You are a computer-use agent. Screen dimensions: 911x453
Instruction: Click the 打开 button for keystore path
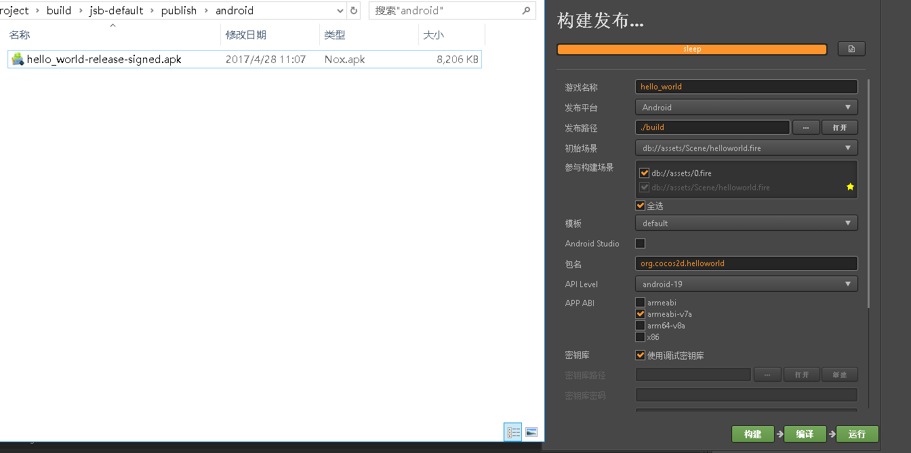(802, 374)
